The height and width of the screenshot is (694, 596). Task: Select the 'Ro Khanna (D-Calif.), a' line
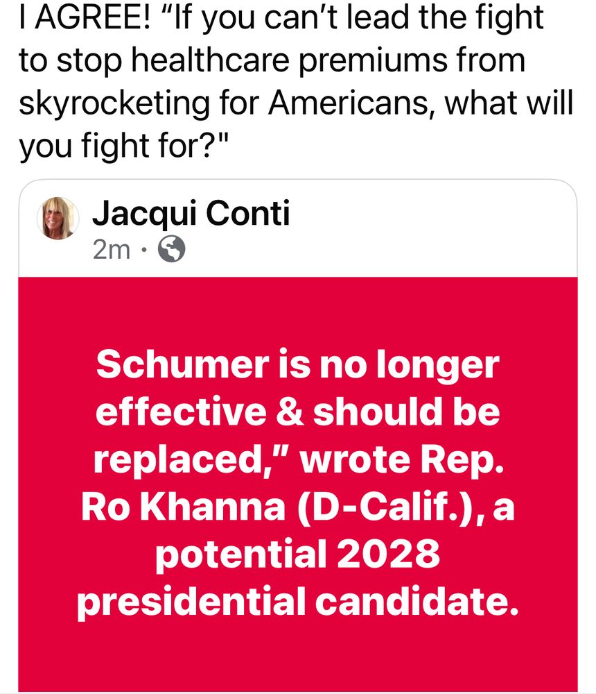coord(297,507)
